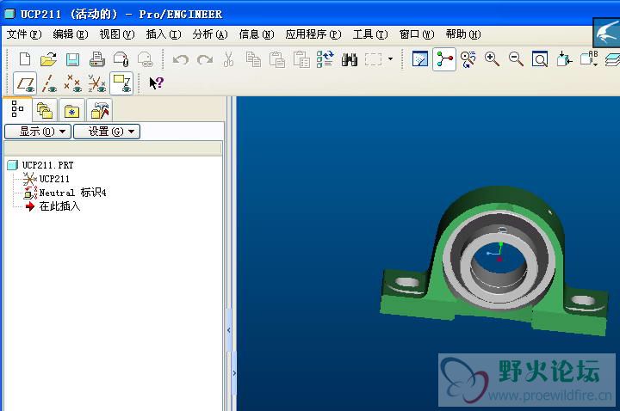
Task: Toggle datum planes display
Action: pyautogui.click(x=25, y=83)
